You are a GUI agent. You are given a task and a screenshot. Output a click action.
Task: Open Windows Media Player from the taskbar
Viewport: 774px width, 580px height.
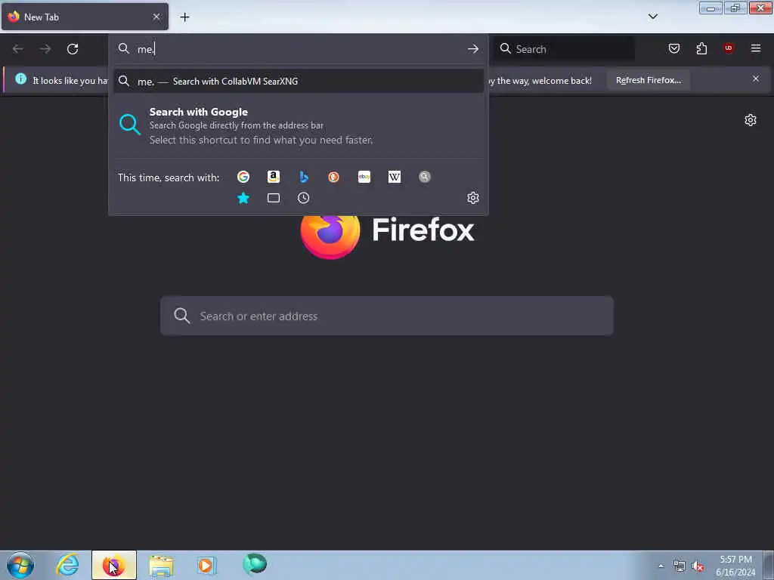point(206,565)
